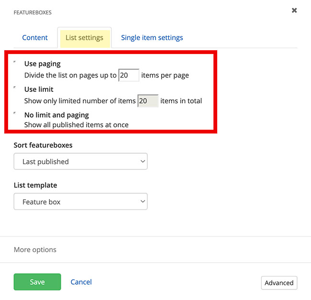Click the chevron arrow beside Feature box
Screen dimensions: 311x300
pyautogui.click(x=143, y=202)
